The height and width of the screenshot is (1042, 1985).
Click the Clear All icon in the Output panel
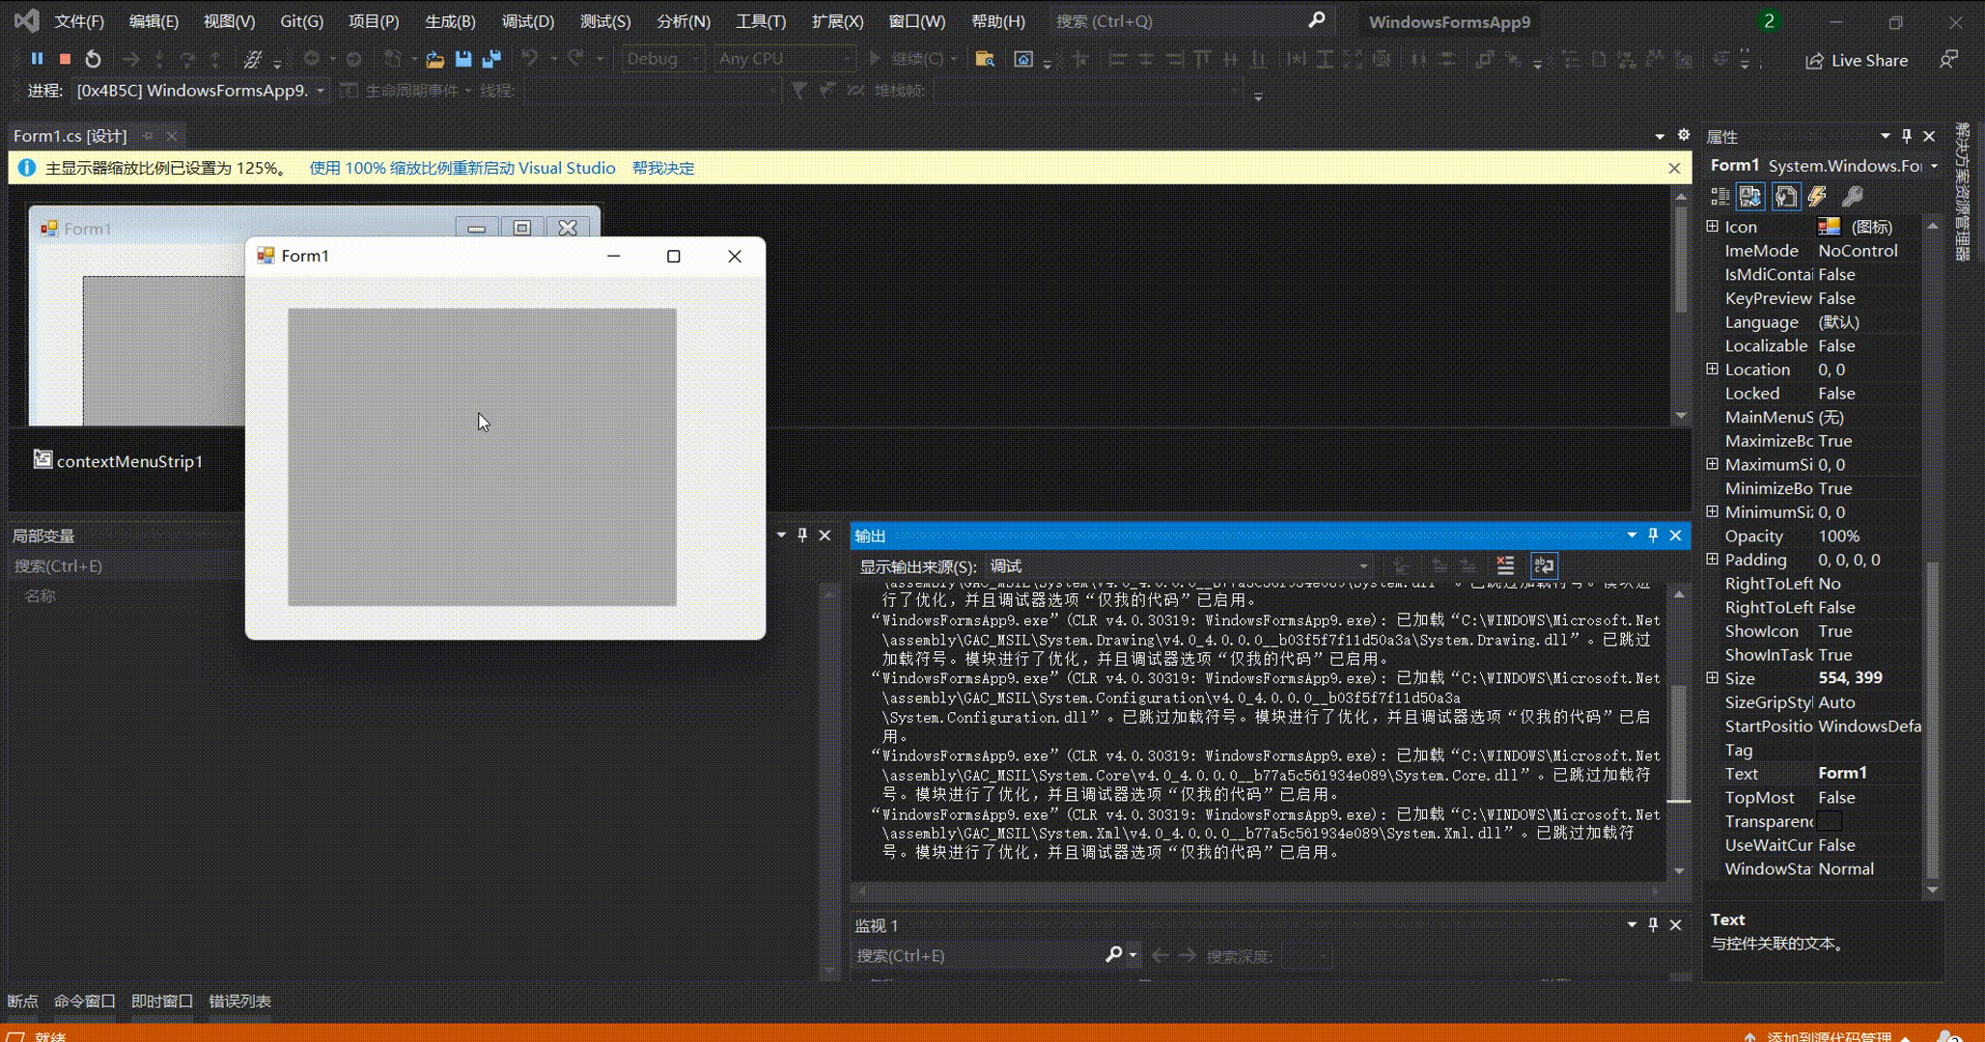[x=1505, y=566]
